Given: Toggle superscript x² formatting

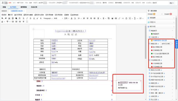Looking at the screenshot, I should 37,18.
